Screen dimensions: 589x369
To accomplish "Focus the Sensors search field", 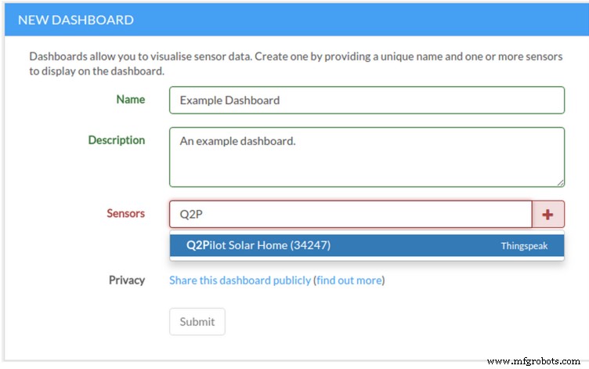I will (350, 214).
